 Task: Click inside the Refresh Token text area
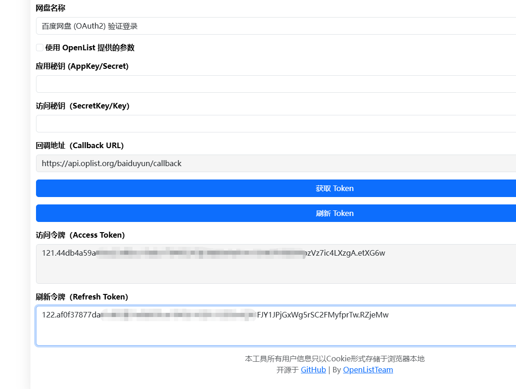[276, 326]
